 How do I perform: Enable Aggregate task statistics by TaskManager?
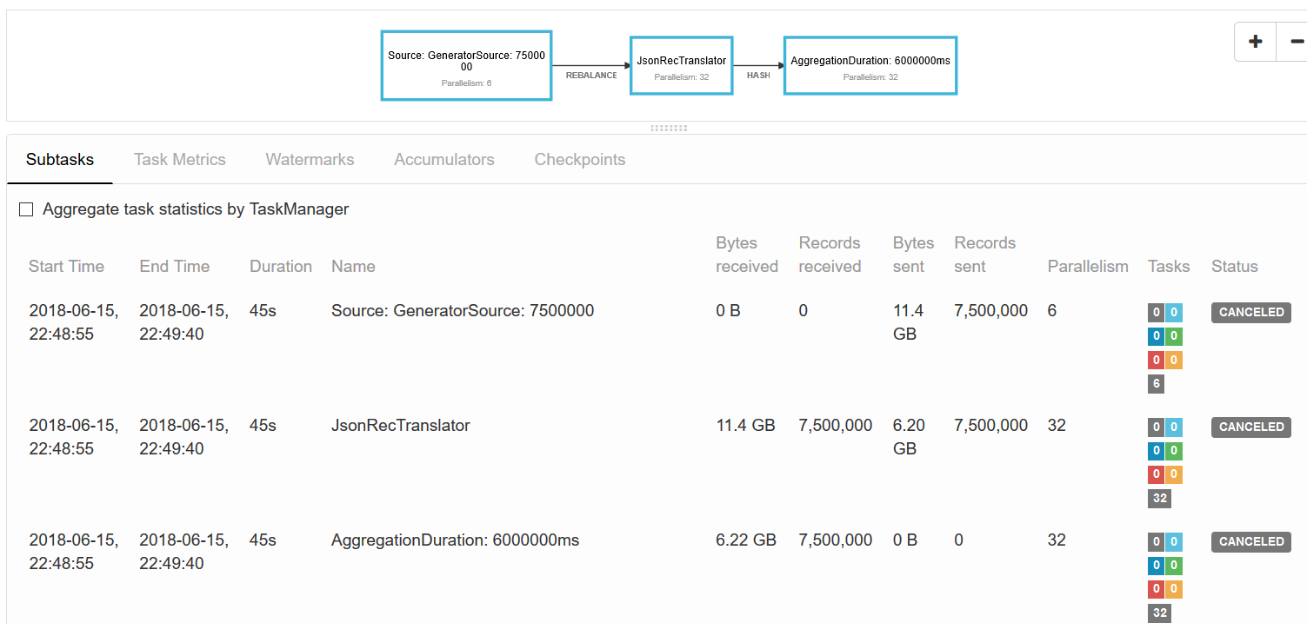[26, 209]
